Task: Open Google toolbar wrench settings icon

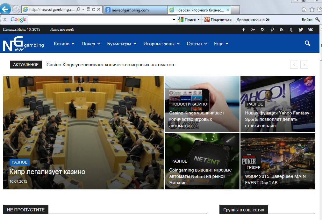Action: coord(317,20)
